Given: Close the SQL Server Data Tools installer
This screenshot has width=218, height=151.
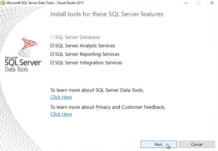Looking at the screenshot, I should coord(212,3).
